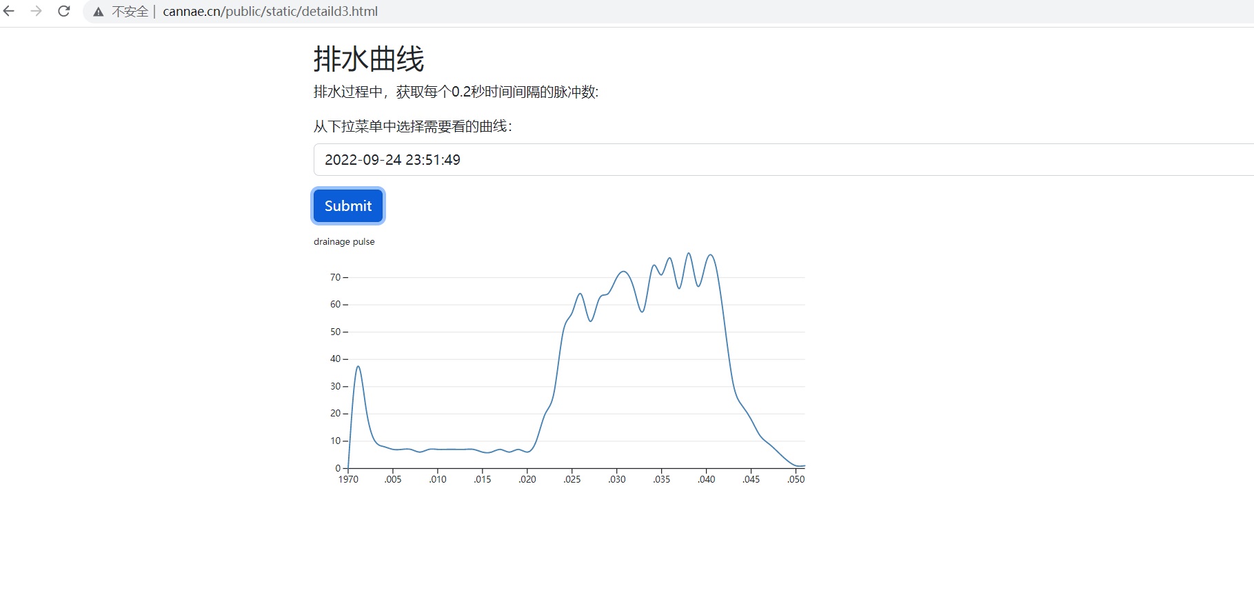
Task: Click the 0 y-axis tick label
Action: (x=338, y=468)
